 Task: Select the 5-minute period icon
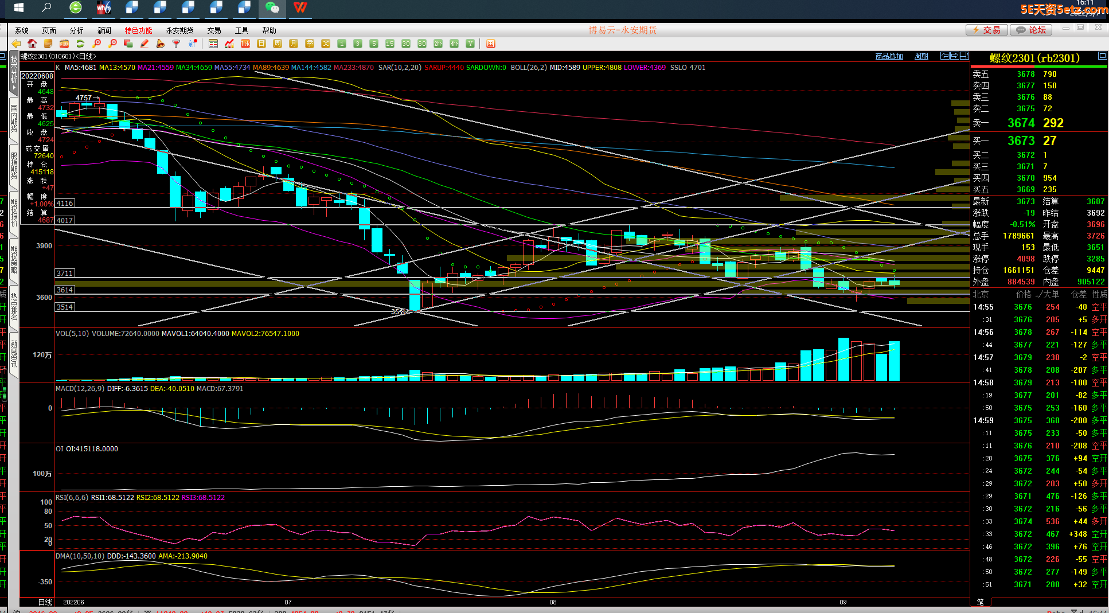tap(374, 44)
